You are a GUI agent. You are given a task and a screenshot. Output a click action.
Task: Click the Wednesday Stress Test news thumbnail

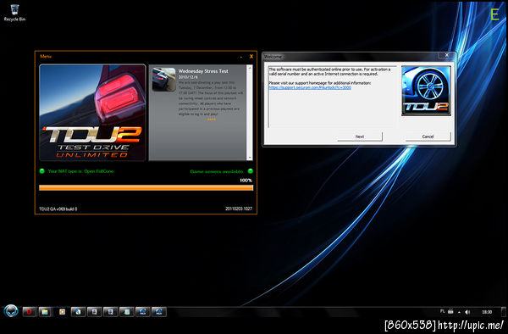point(164,80)
